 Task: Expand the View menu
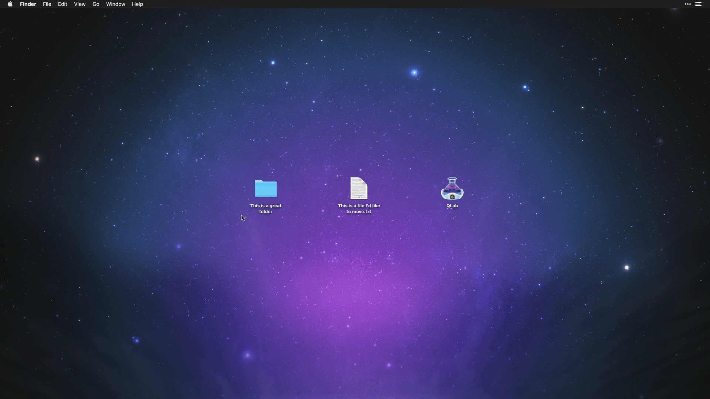click(x=80, y=4)
